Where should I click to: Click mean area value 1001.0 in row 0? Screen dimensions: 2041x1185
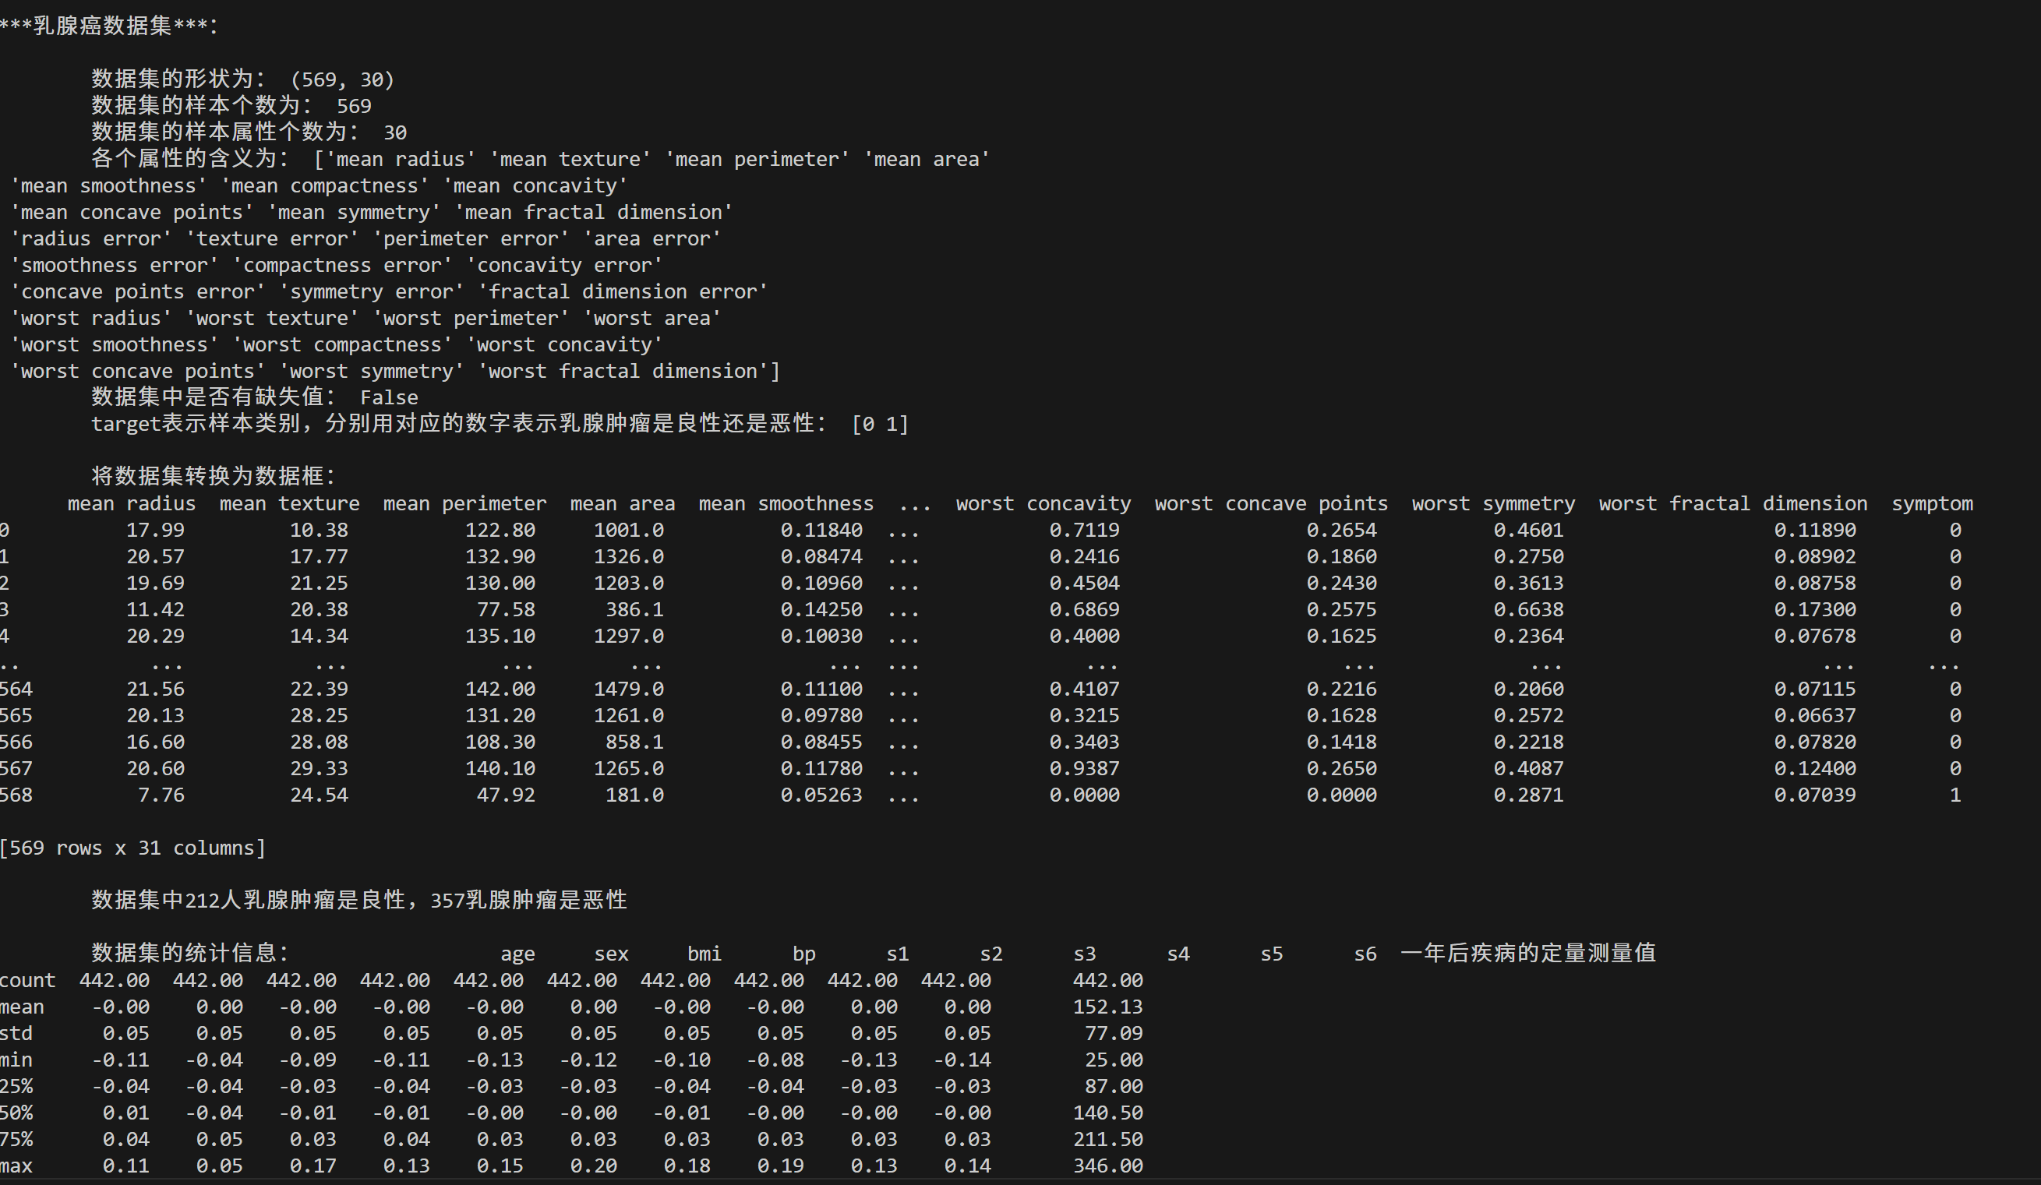628,531
